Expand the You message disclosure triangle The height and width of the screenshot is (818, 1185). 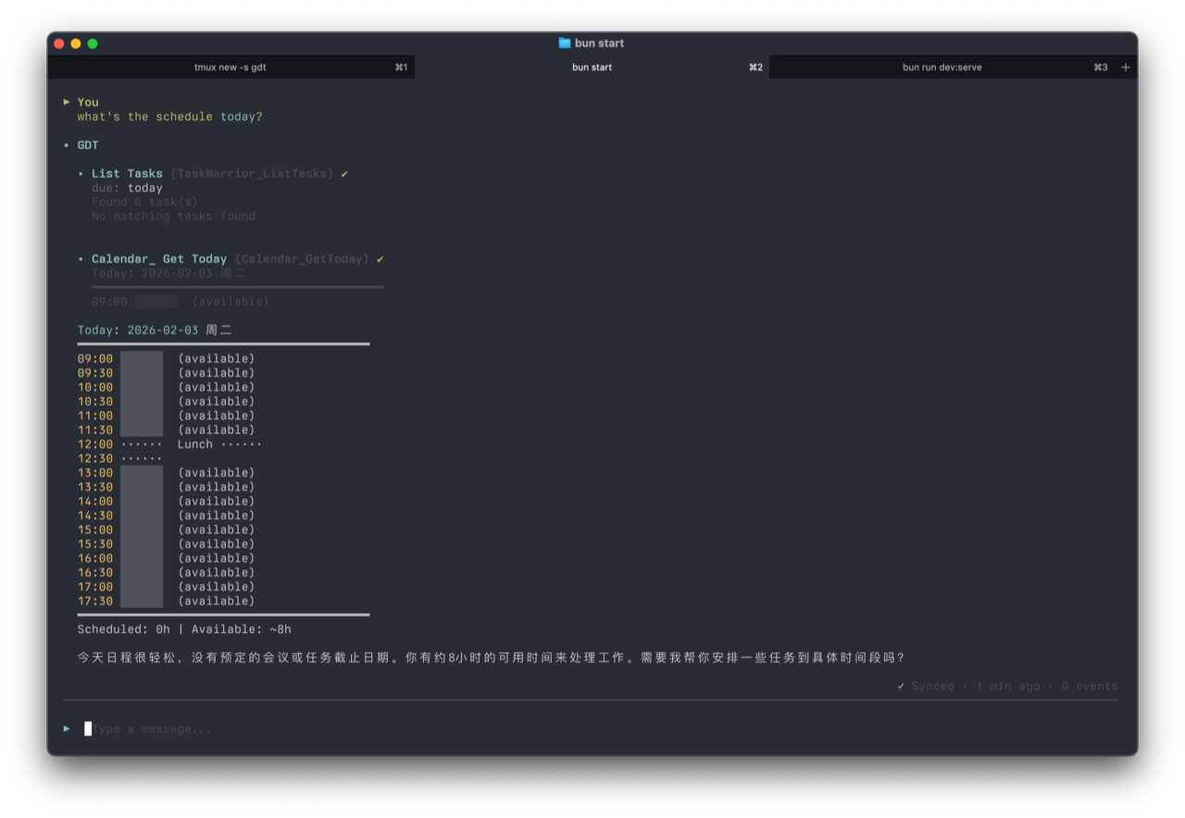67,102
